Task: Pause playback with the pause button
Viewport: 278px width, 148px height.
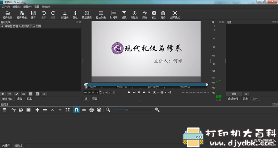Action: click(139, 92)
